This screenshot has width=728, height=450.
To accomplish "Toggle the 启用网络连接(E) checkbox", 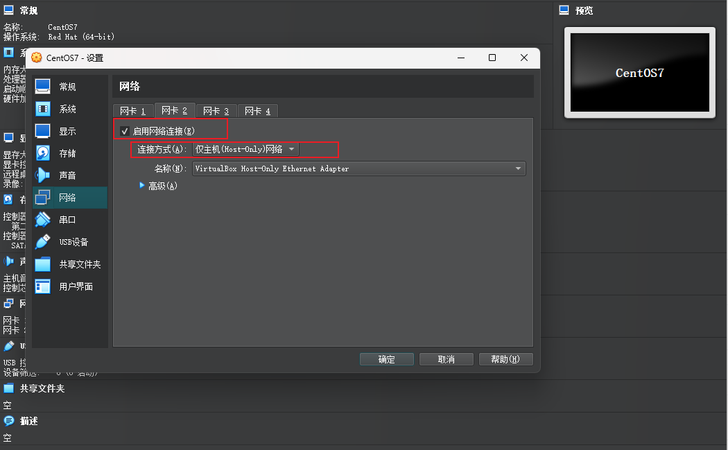I will click(124, 131).
